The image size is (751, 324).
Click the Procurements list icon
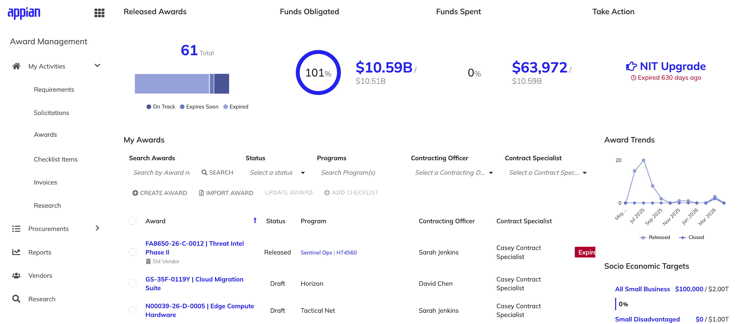tap(16, 228)
